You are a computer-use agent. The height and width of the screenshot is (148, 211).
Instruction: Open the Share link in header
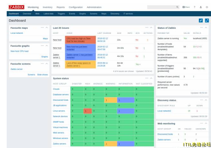tap(186, 7)
